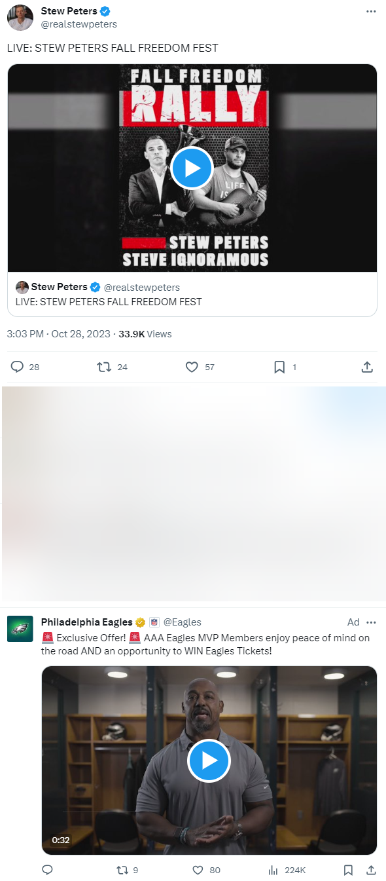This screenshot has height=881, width=386.
Task: Open replies on the Eagles ad tweet
Action: pos(46,870)
